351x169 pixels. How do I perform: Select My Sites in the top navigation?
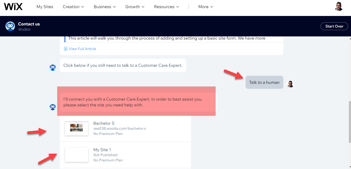point(45,7)
